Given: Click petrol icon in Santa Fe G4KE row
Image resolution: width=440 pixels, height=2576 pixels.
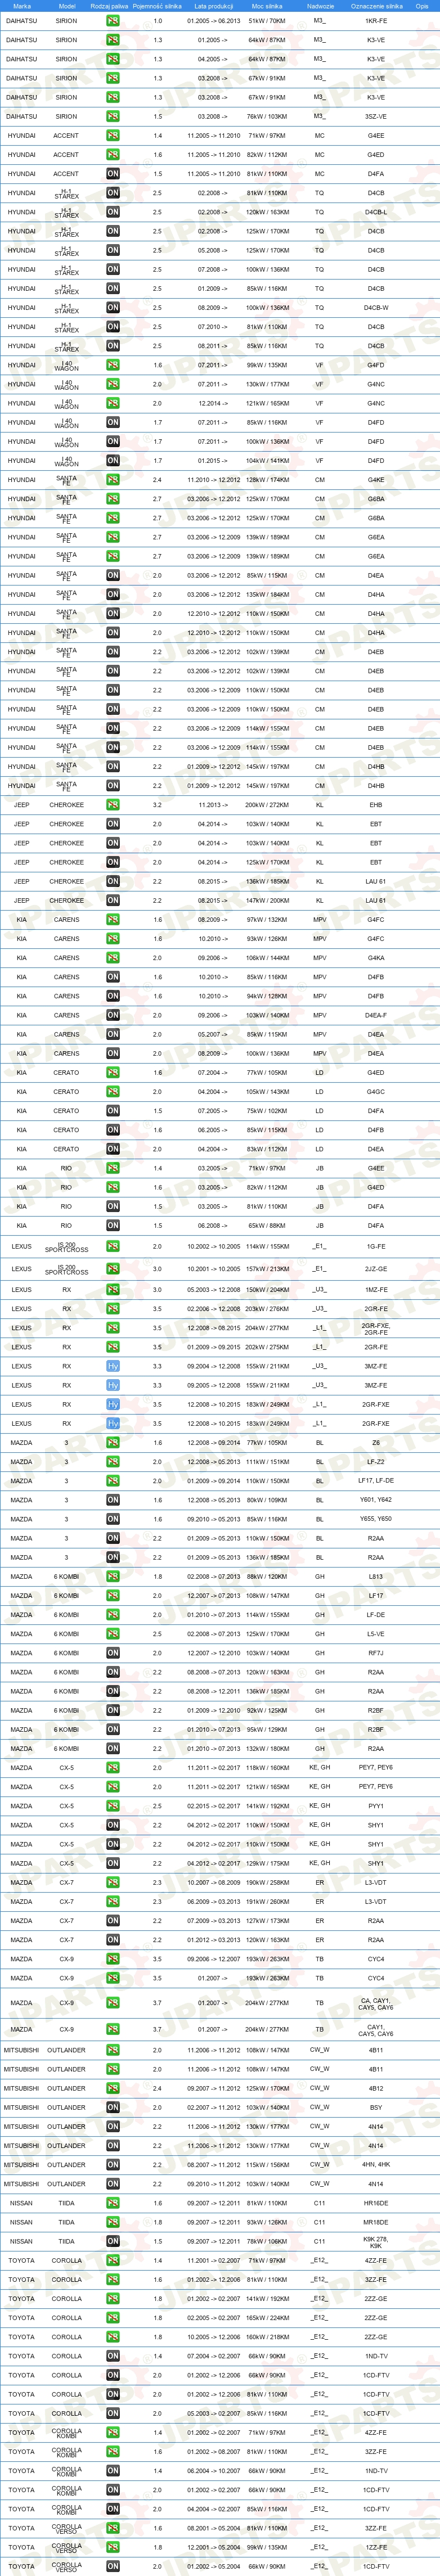Looking at the screenshot, I should click(113, 480).
